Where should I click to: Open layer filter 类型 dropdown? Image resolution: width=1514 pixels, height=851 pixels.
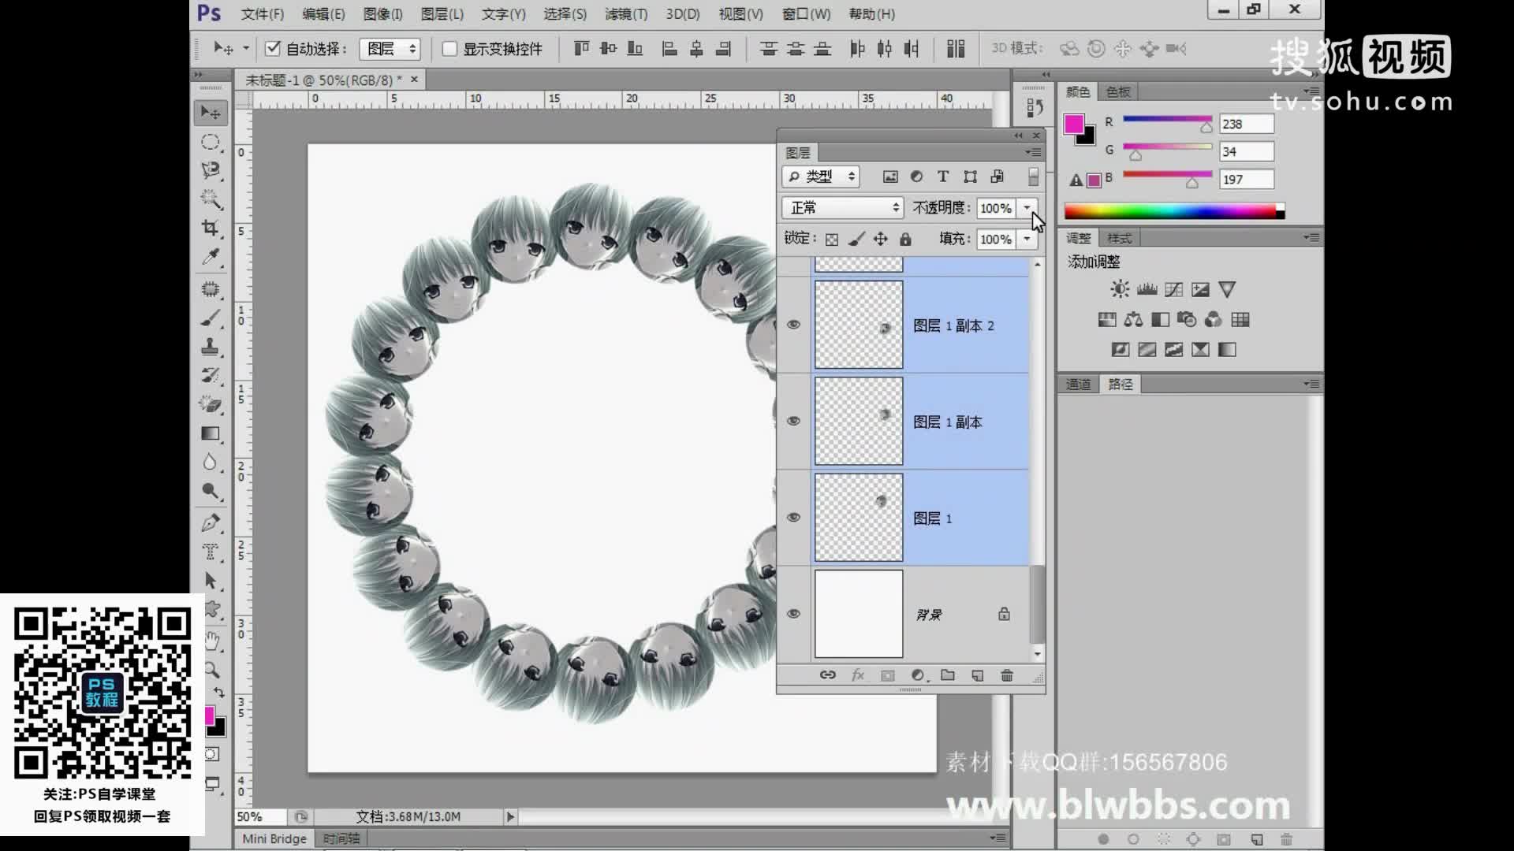pyautogui.click(x=821, y=177)
